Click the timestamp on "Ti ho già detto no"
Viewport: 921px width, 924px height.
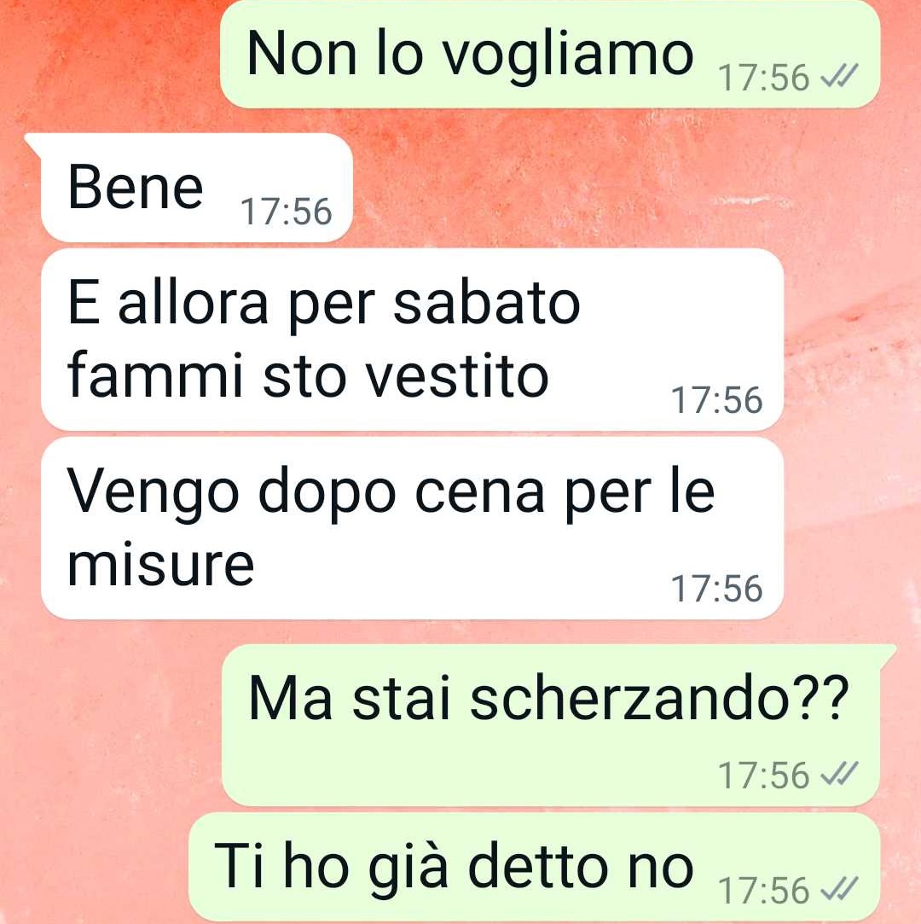pyautogui.click(x=764, y=890)
